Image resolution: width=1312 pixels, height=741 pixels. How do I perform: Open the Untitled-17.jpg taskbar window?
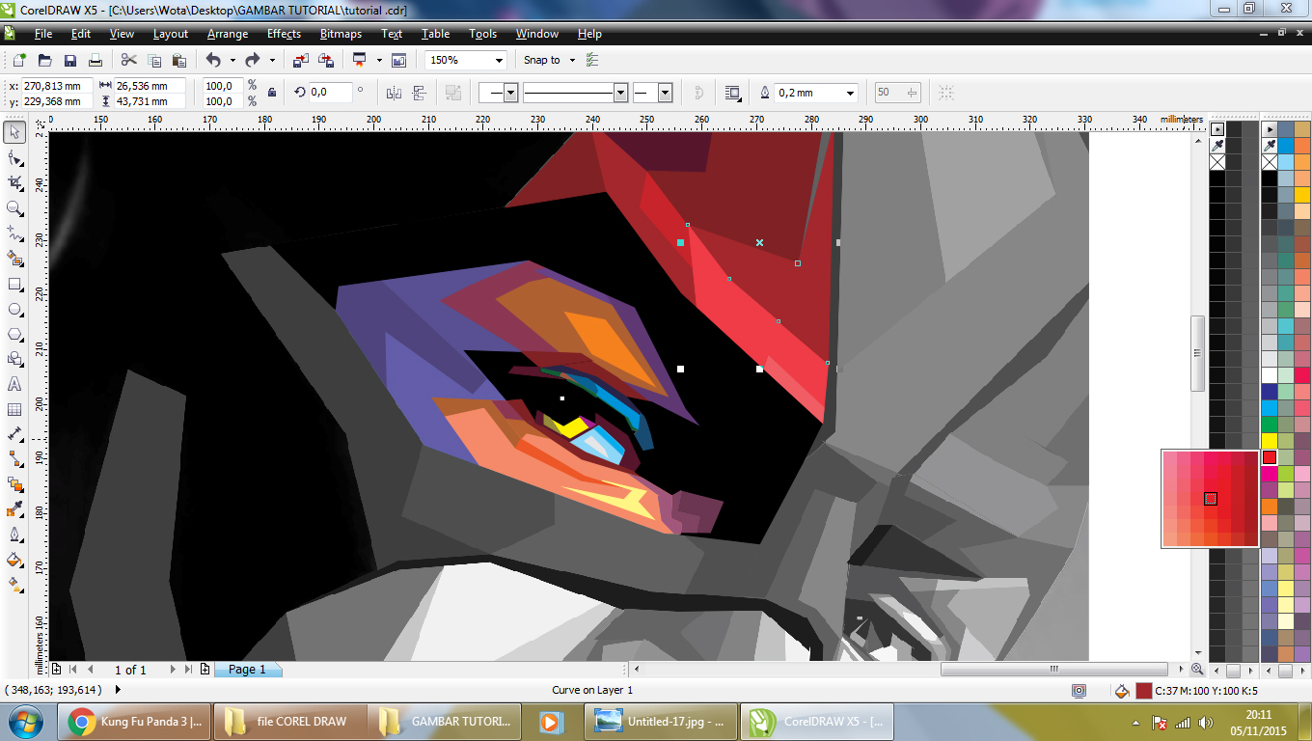661,721
